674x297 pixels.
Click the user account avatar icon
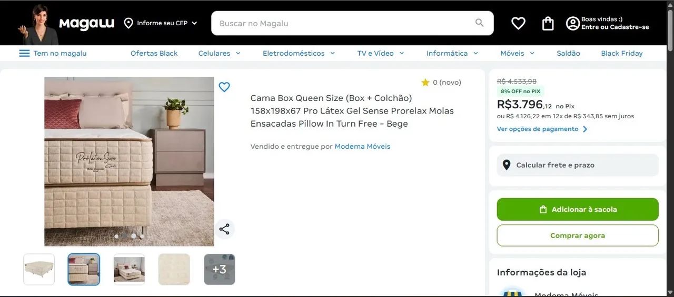click(x=572, y=23)
